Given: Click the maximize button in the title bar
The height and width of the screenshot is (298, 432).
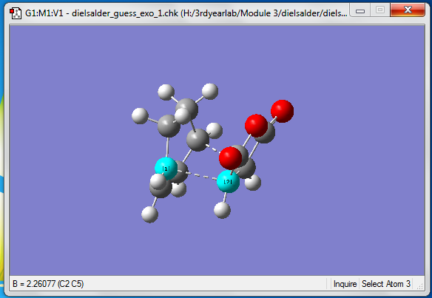Looking at the screenshot, I should pyautogui.click(x=380, y=10).
